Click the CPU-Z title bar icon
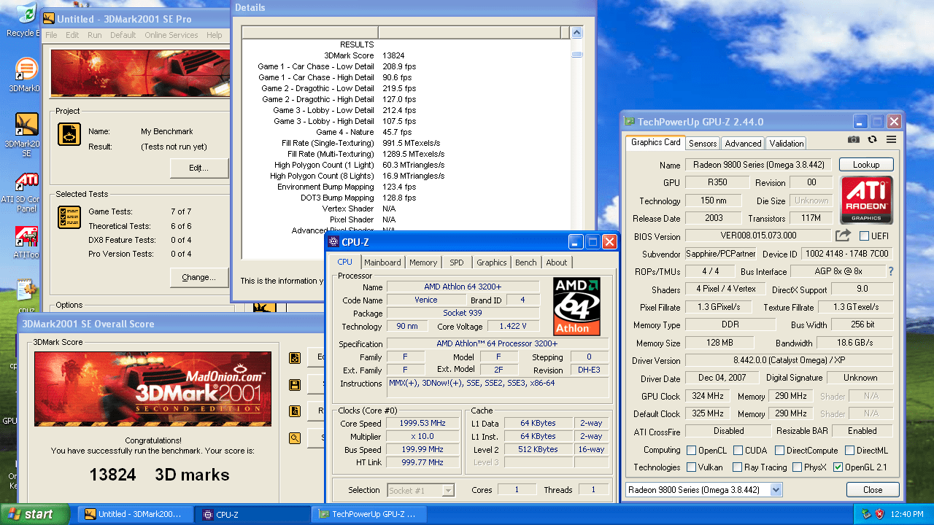934x525 pixels. pyautogui.click(x=333, y=242)
